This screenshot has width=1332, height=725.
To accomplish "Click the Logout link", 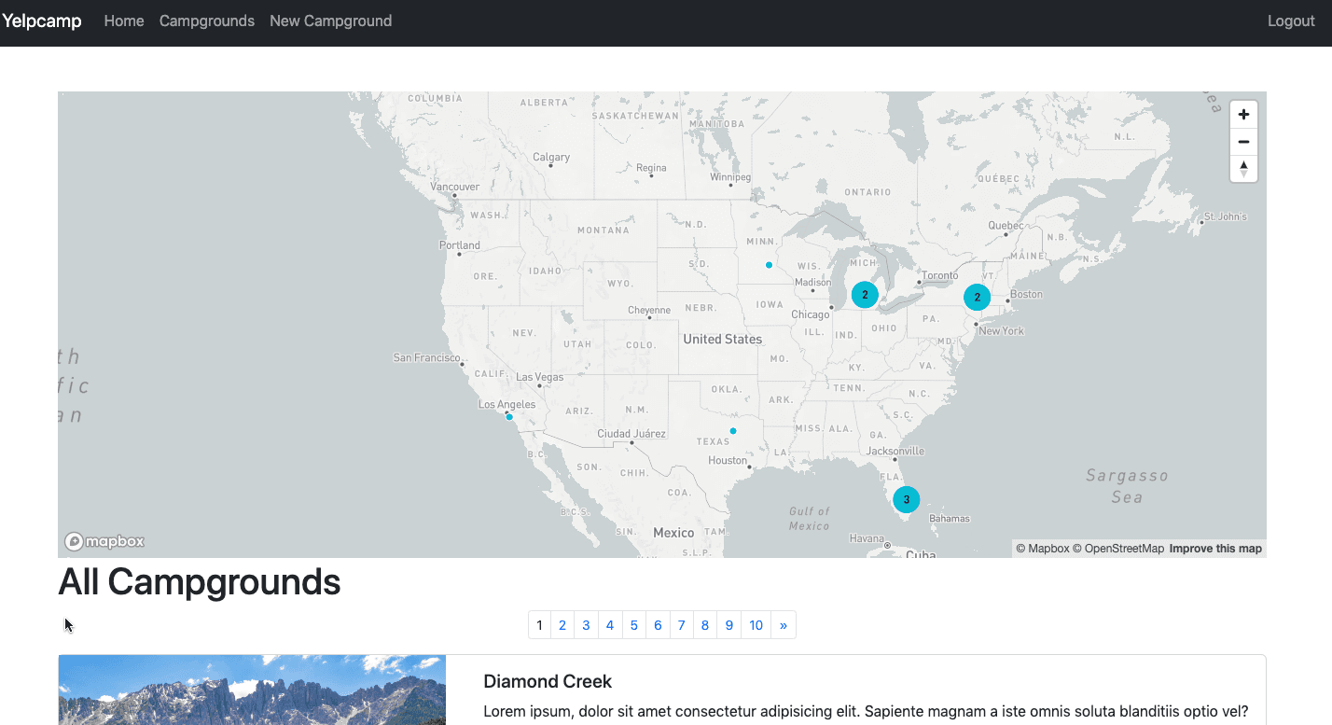I will (x=1290, y=21).
